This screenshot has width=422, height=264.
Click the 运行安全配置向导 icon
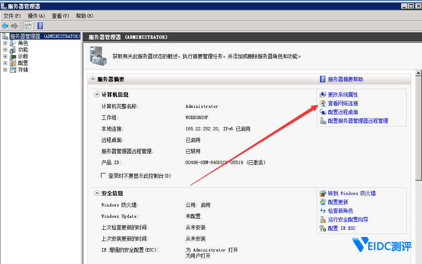pos(322,219)
